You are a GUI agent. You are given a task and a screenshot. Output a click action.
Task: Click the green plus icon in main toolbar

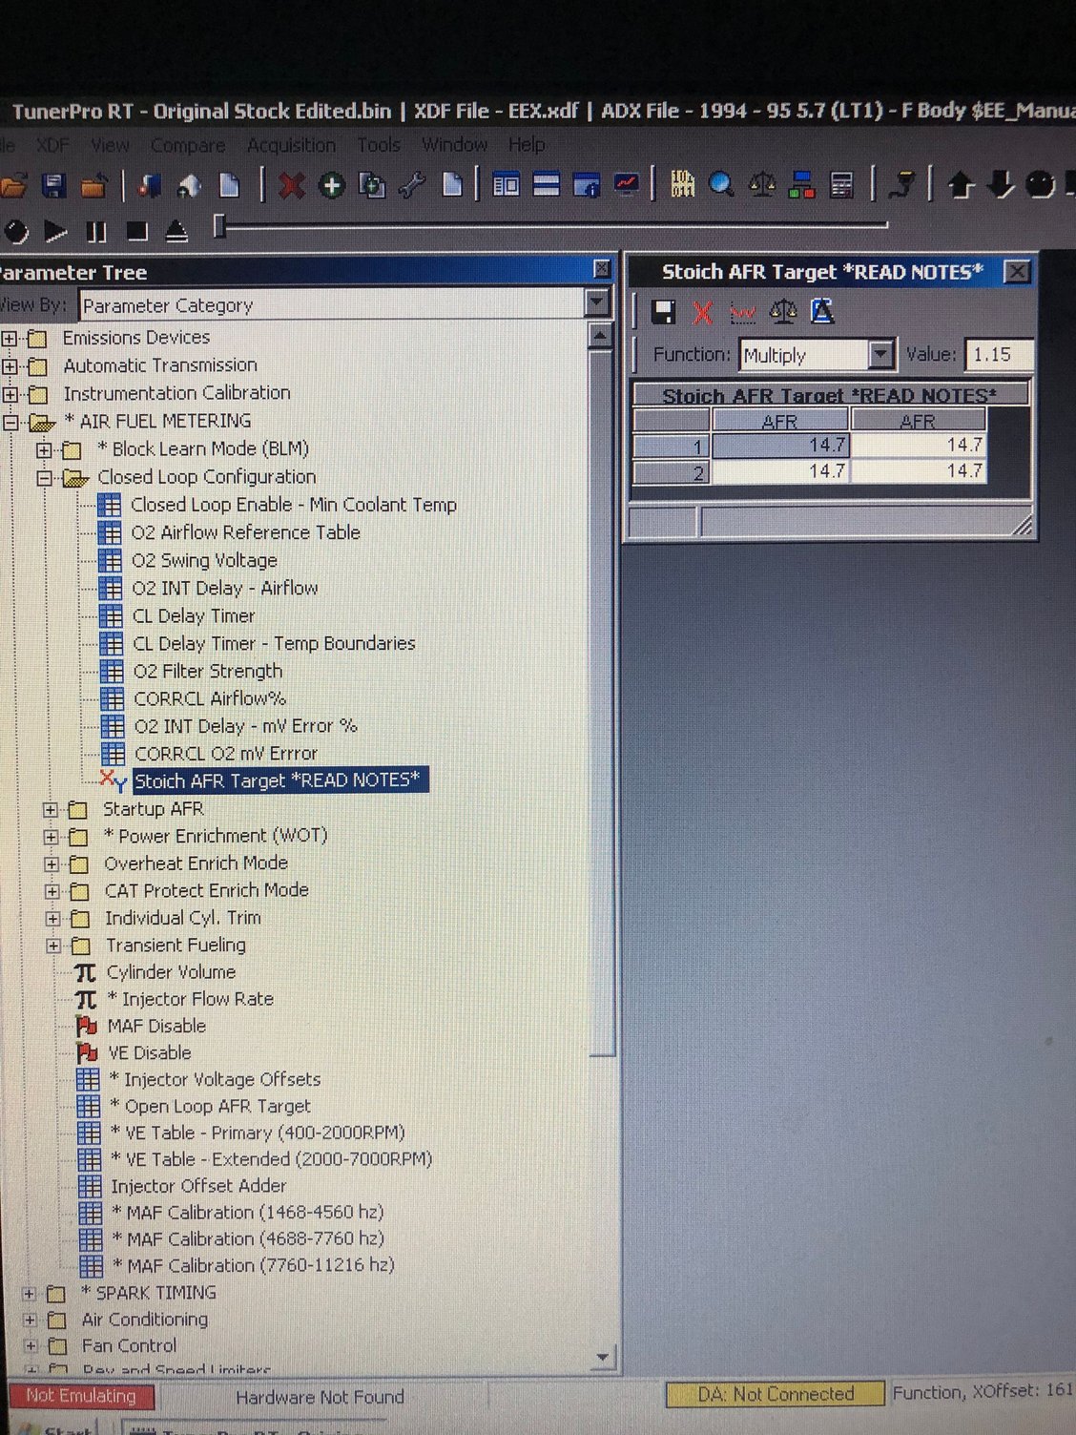click(x=331, y=185)
